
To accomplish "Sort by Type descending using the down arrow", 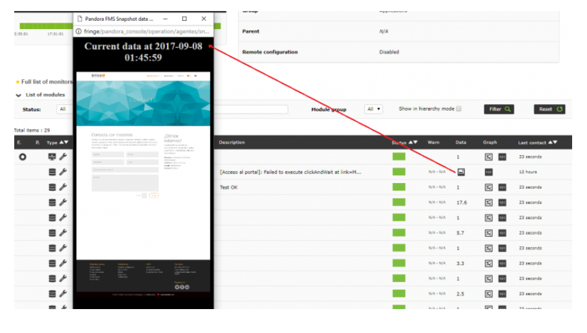I will pos(66,142).
